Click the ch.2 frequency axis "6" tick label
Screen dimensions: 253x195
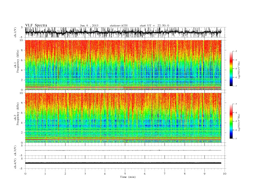click(x=22, y=113)
